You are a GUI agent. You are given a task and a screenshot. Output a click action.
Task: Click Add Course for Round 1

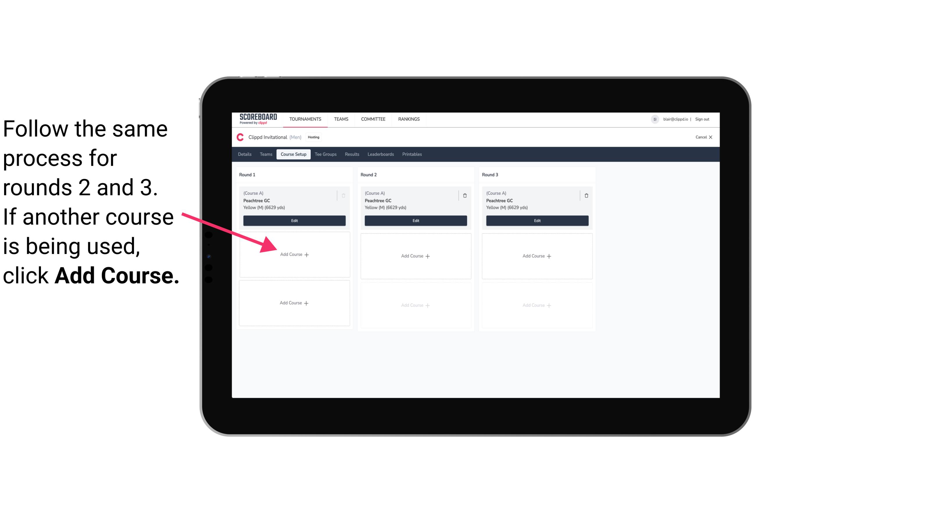(293, 255)
